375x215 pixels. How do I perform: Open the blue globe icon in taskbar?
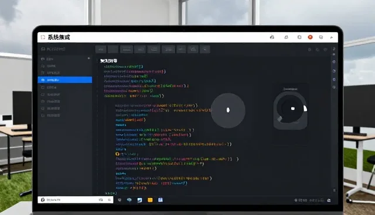click(129, 200)
